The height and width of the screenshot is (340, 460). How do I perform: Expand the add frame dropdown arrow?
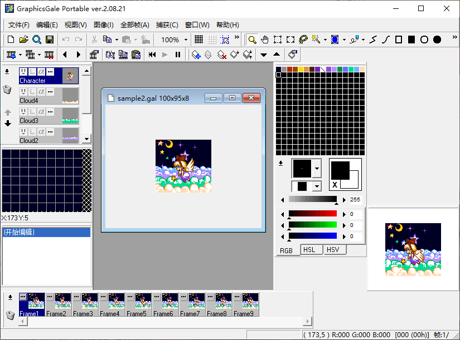pyautogui.click(x=20, y=55)
